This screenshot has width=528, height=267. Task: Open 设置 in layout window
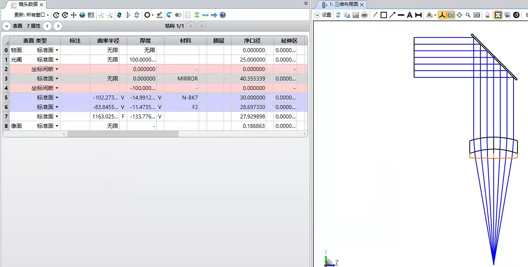(x=323, y=15)
